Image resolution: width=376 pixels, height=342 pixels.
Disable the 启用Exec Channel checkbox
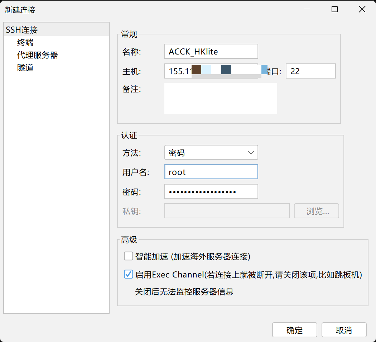point(129,275)
